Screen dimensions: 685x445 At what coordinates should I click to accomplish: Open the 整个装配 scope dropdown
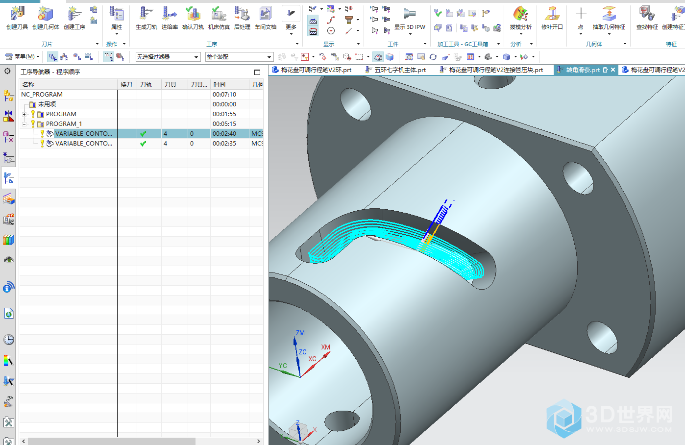pyautogui.click(x=239, y=57)
